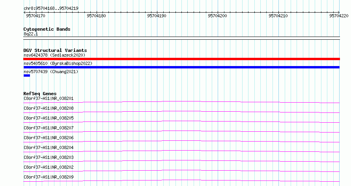351x186 pixels.
Task: Click ruler position 95704190
Action: coord(157,16)
